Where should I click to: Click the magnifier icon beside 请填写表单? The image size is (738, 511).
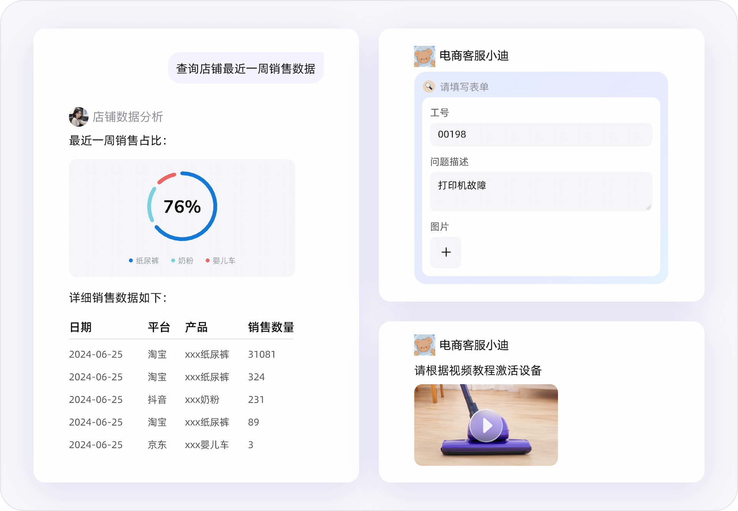tap(429, 87)
